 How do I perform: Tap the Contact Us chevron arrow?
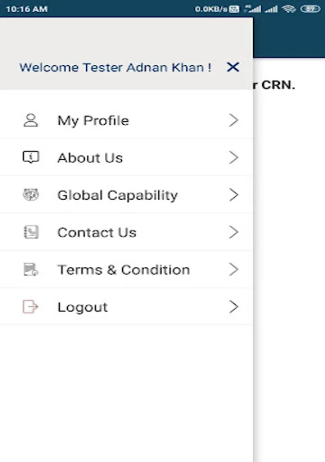pyautogui.click(x=234, y=233)
